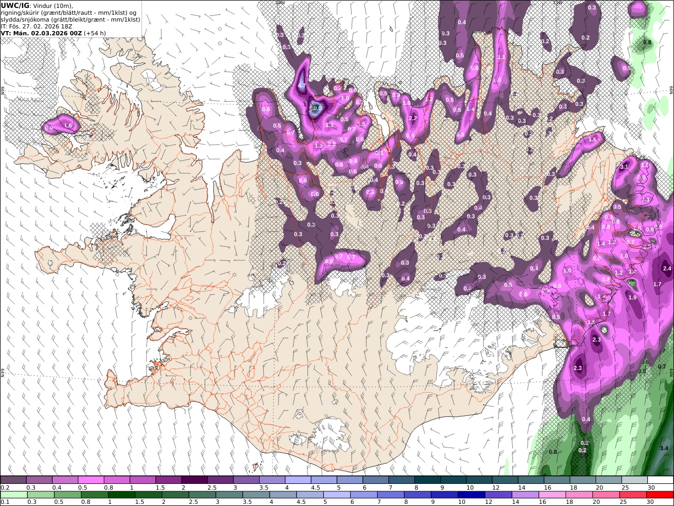Select the light lavender 4–4.5 snow swatch
This screenshot has height=506, width=674.
tap(298, 480)
